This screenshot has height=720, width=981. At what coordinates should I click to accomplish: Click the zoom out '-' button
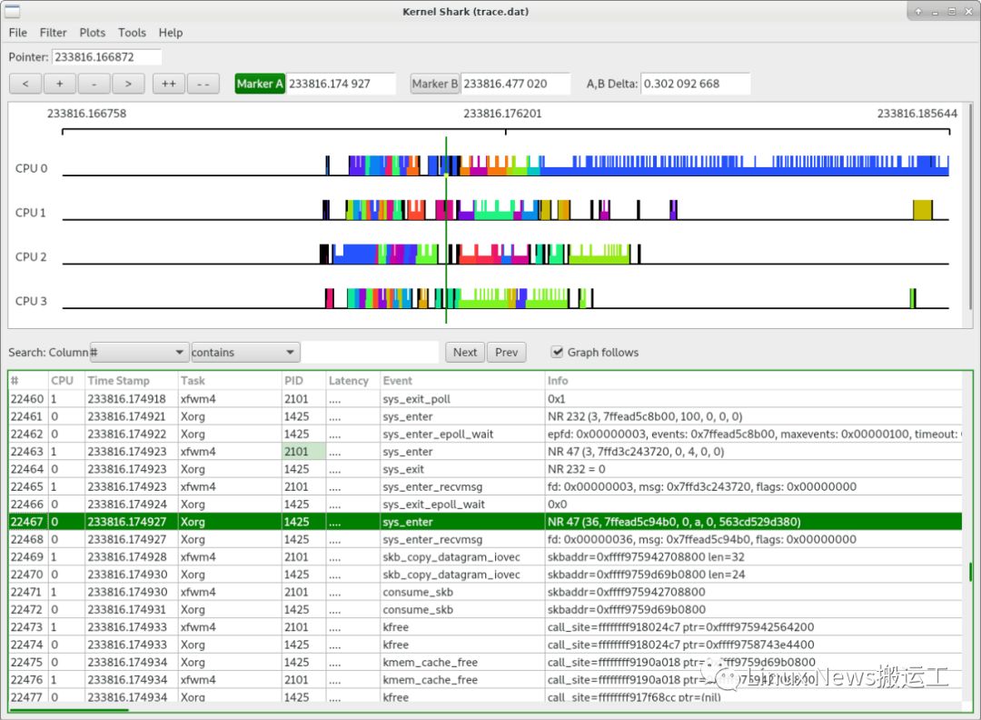point(94,84)
